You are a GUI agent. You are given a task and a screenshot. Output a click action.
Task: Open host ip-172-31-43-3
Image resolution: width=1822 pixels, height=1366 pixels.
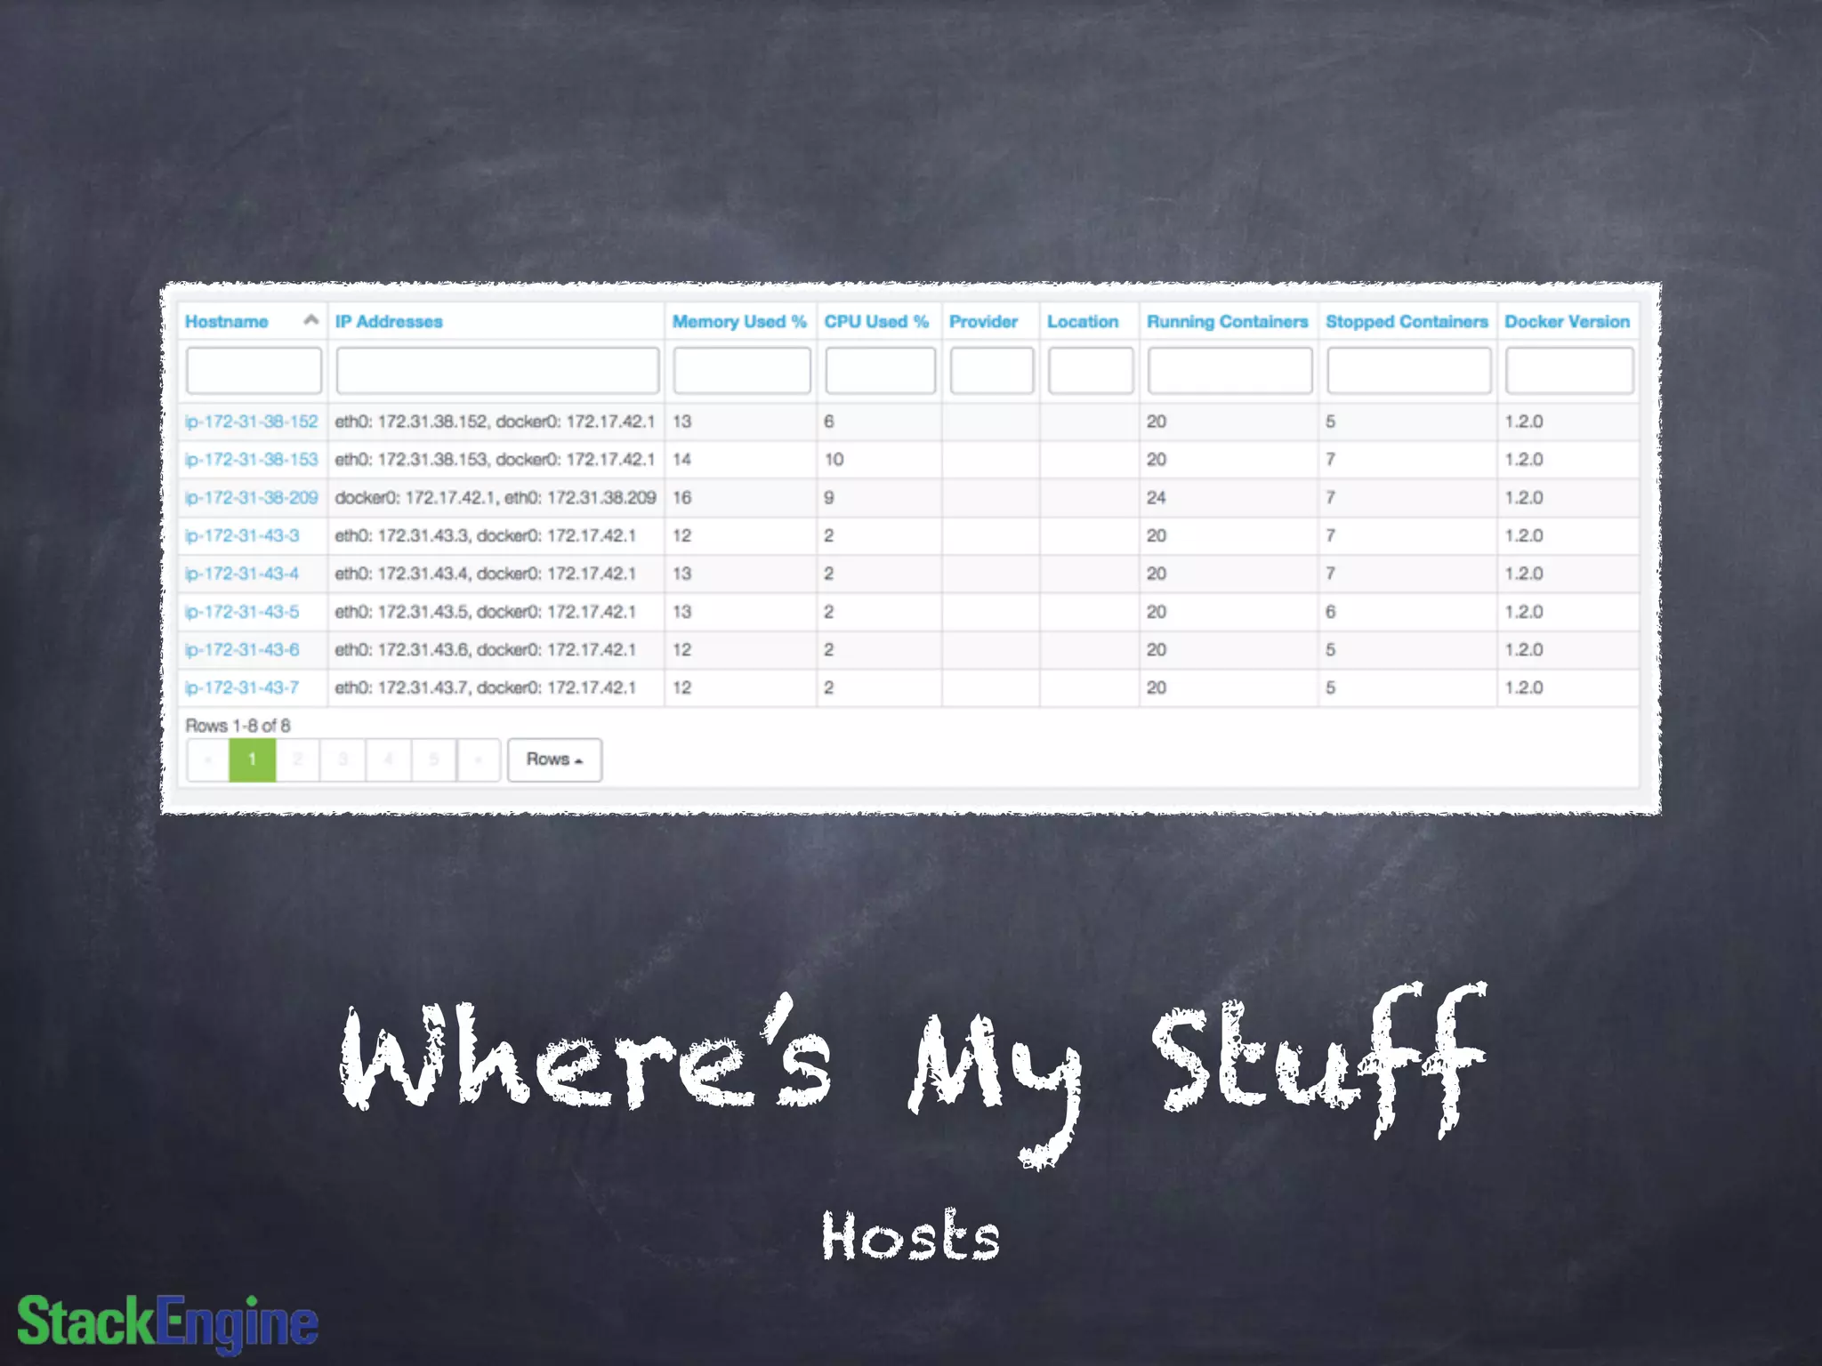pos(242,536)
